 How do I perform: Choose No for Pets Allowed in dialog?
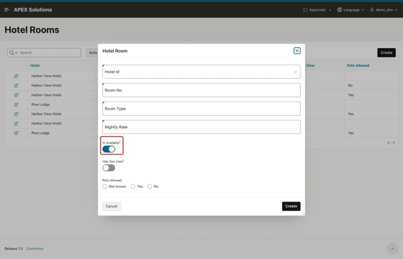(x=150, y=187)
